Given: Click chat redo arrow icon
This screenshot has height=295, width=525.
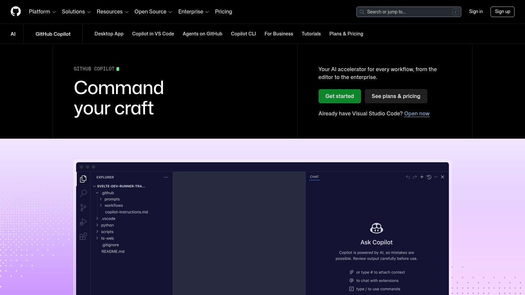Looking at the screenshot, I should (x=415, y=177).
